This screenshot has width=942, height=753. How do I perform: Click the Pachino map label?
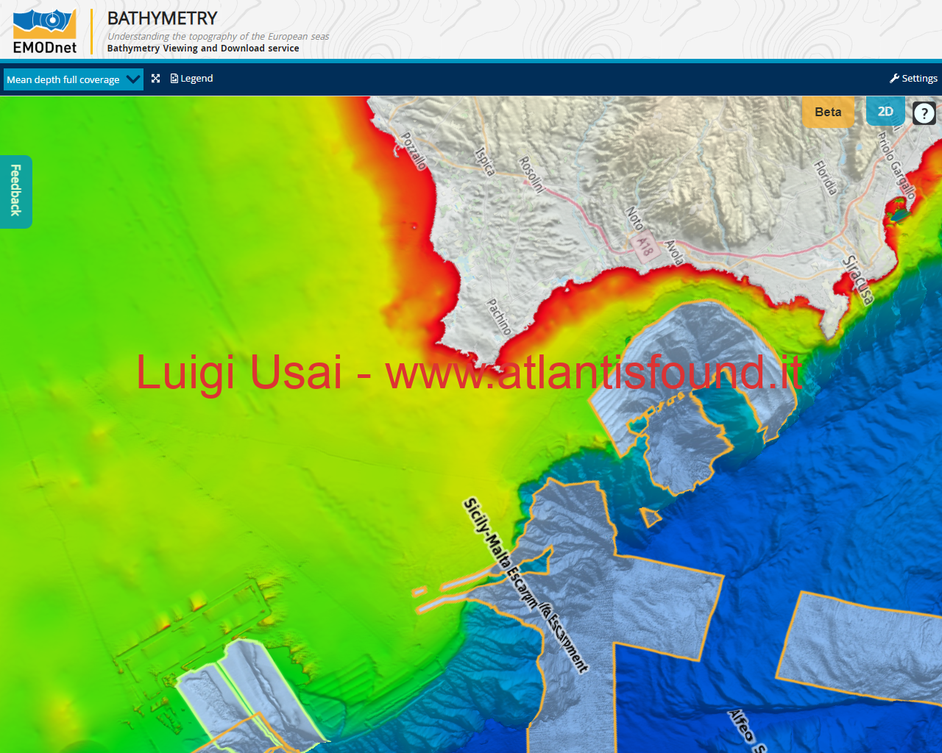[x=499, y=317]
